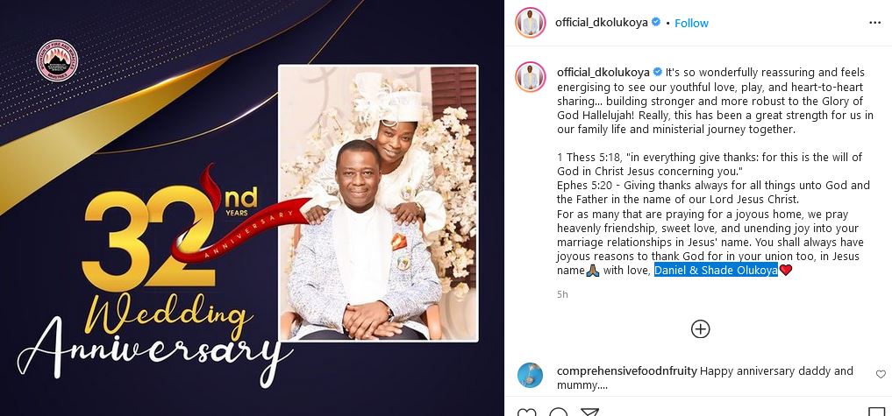The image size is (892, 416).
Task: Click the 5h post timestamp
Action: (x=562, y=294)
